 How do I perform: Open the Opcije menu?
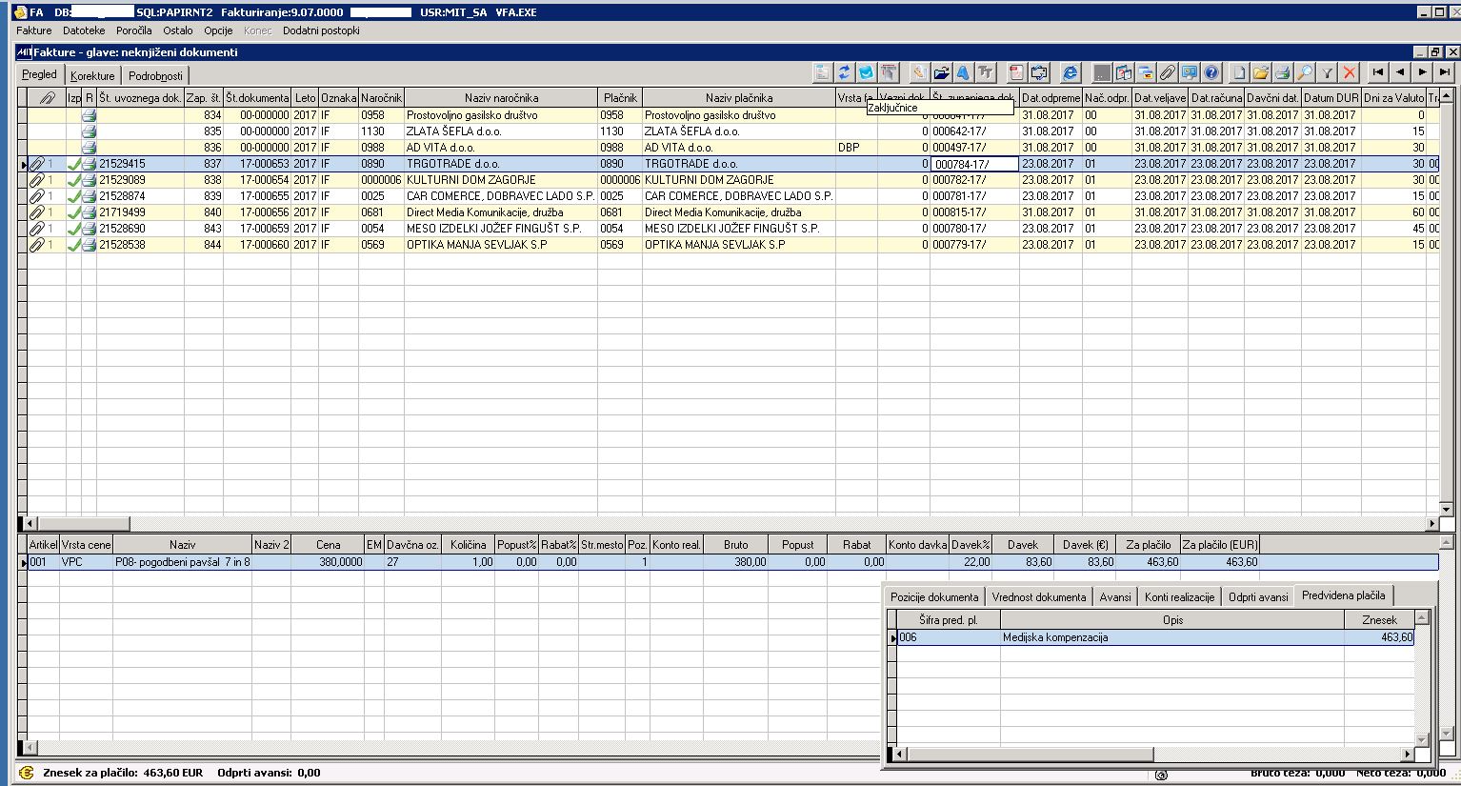click(216, 30)
